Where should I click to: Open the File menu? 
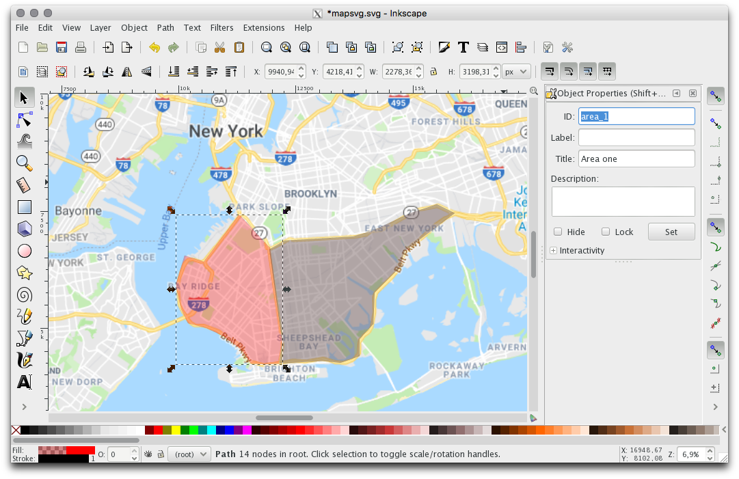pos(22,28)
